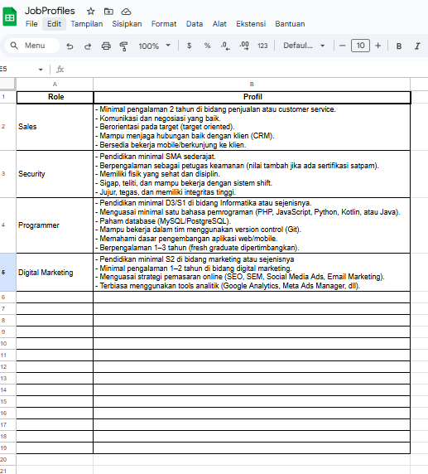
Task: Open the 100% zoom dropdown
Action: tap(154, 46)
